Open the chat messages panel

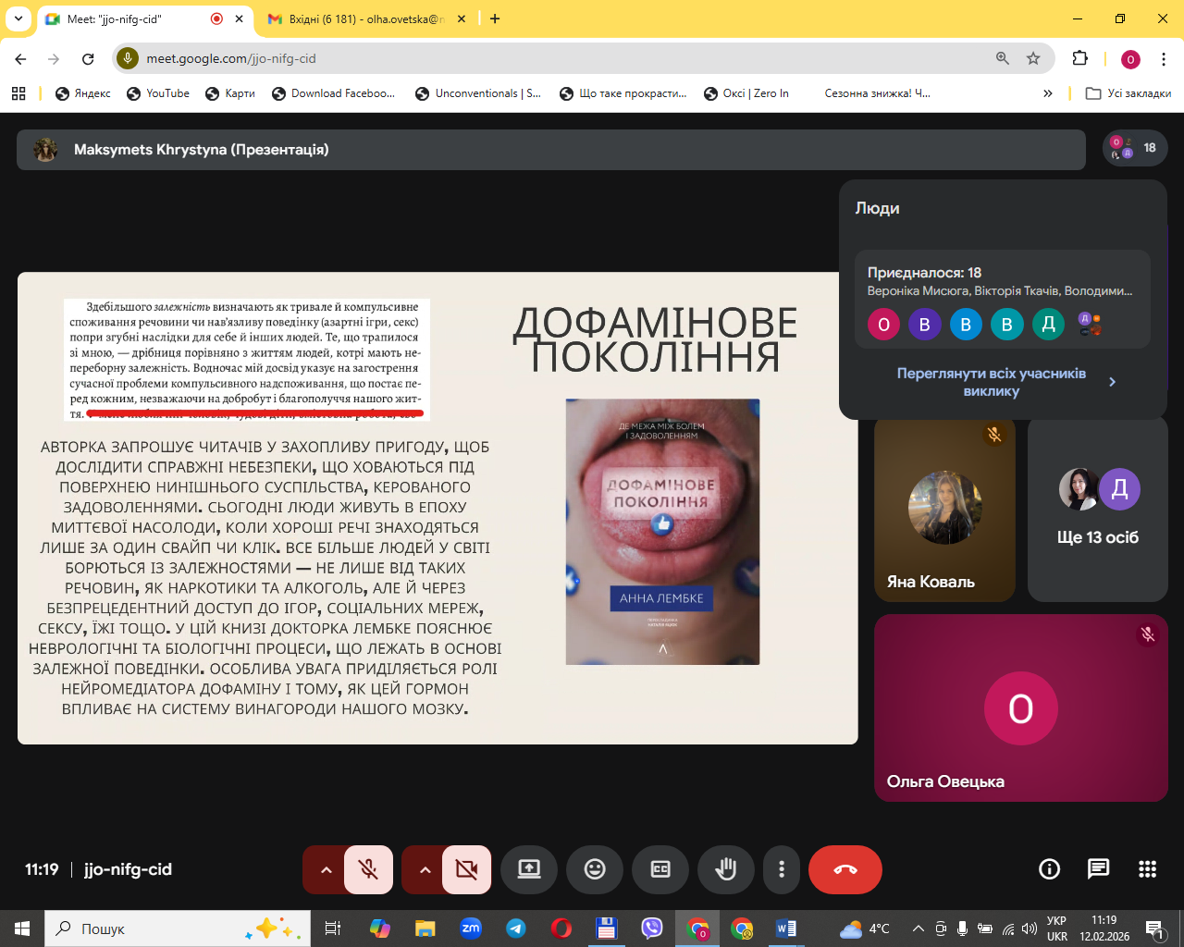point(1098,869)
